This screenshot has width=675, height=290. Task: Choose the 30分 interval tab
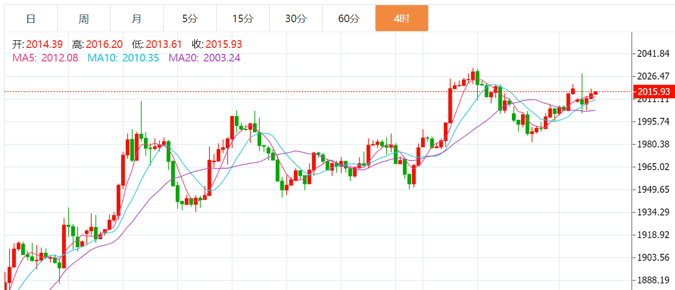point(296,19)
